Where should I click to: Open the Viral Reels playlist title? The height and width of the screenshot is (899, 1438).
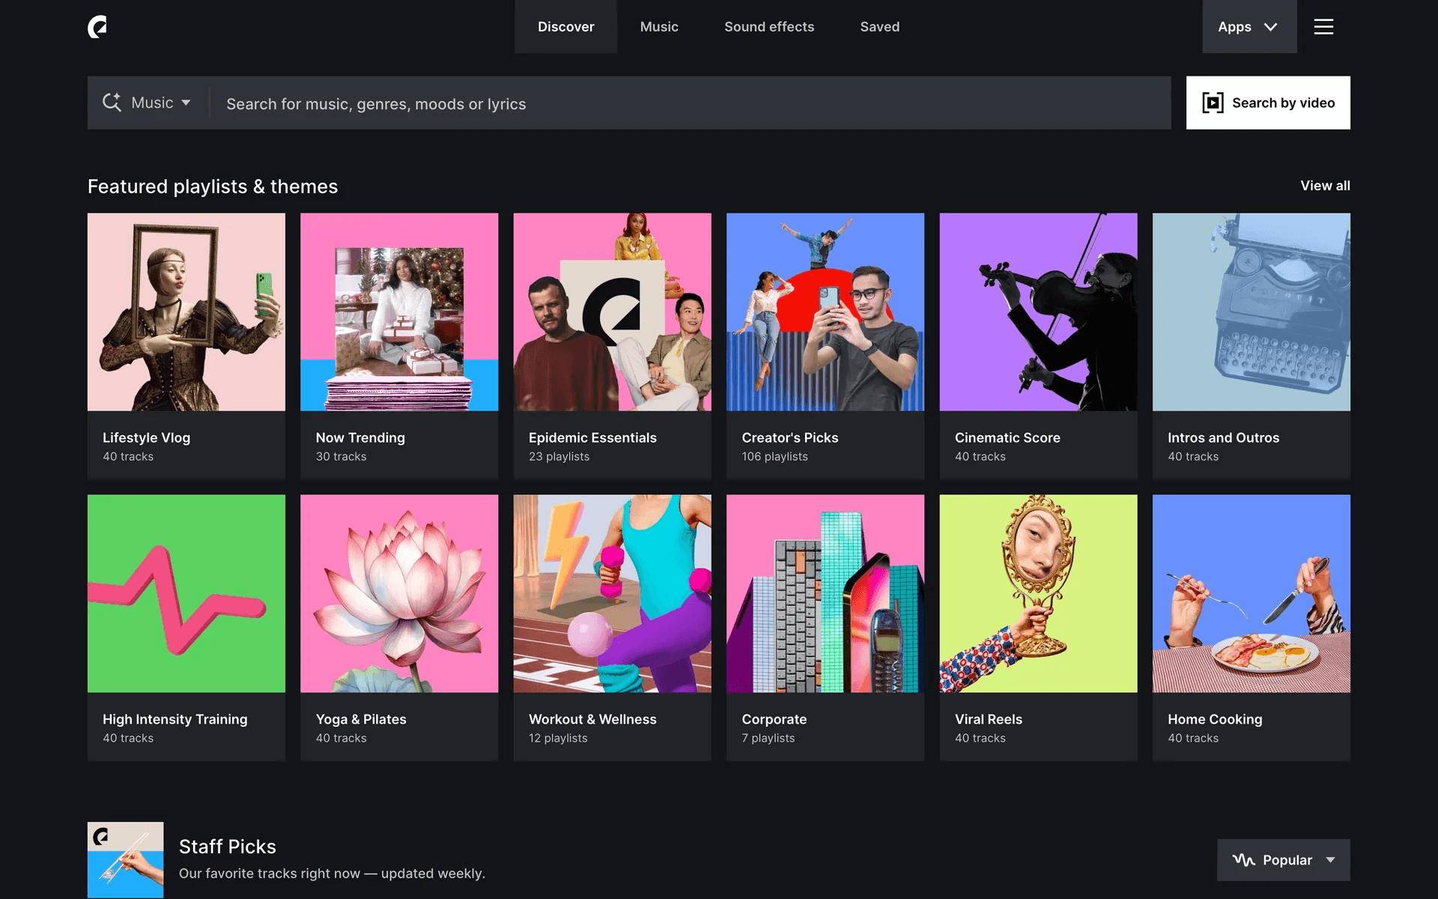988,719
